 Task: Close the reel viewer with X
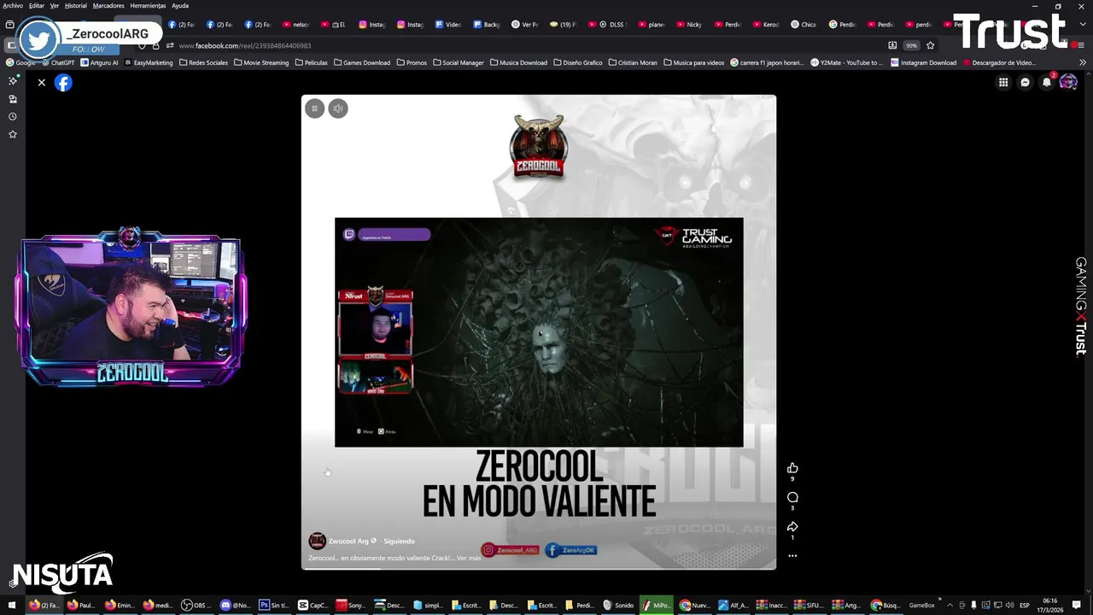41,83
